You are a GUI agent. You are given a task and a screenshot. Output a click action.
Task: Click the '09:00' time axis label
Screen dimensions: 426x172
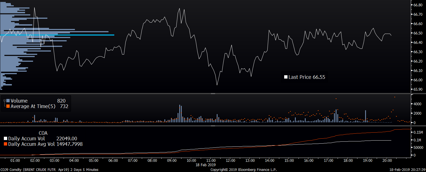pos(172,160)
